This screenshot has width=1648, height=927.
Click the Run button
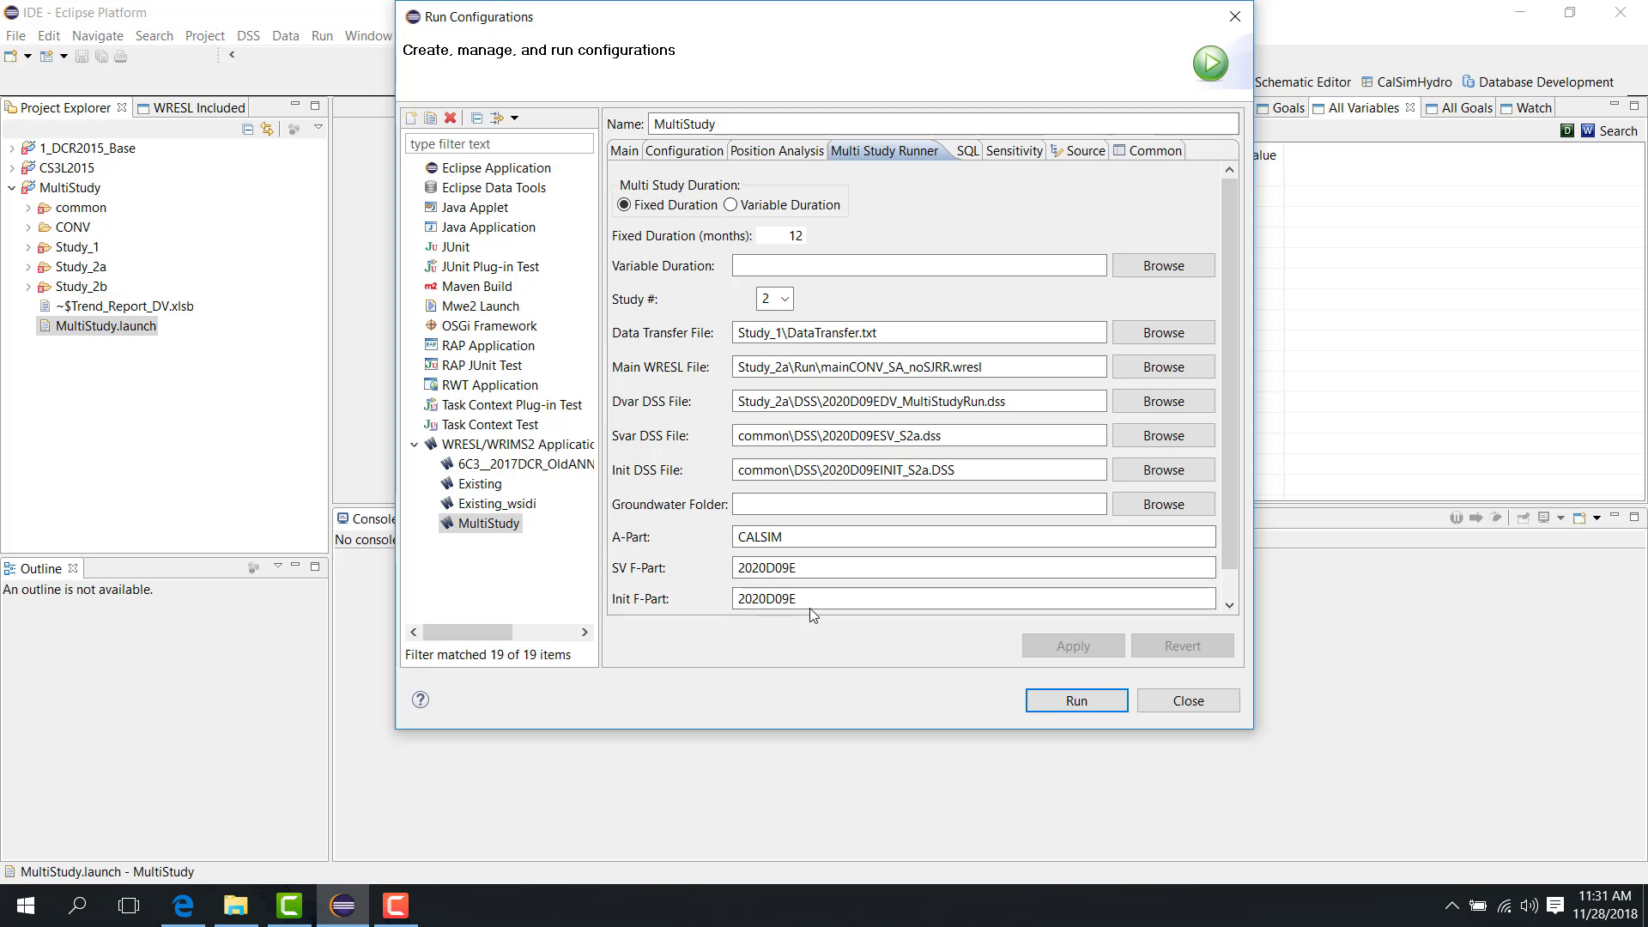click(1076, 700)
